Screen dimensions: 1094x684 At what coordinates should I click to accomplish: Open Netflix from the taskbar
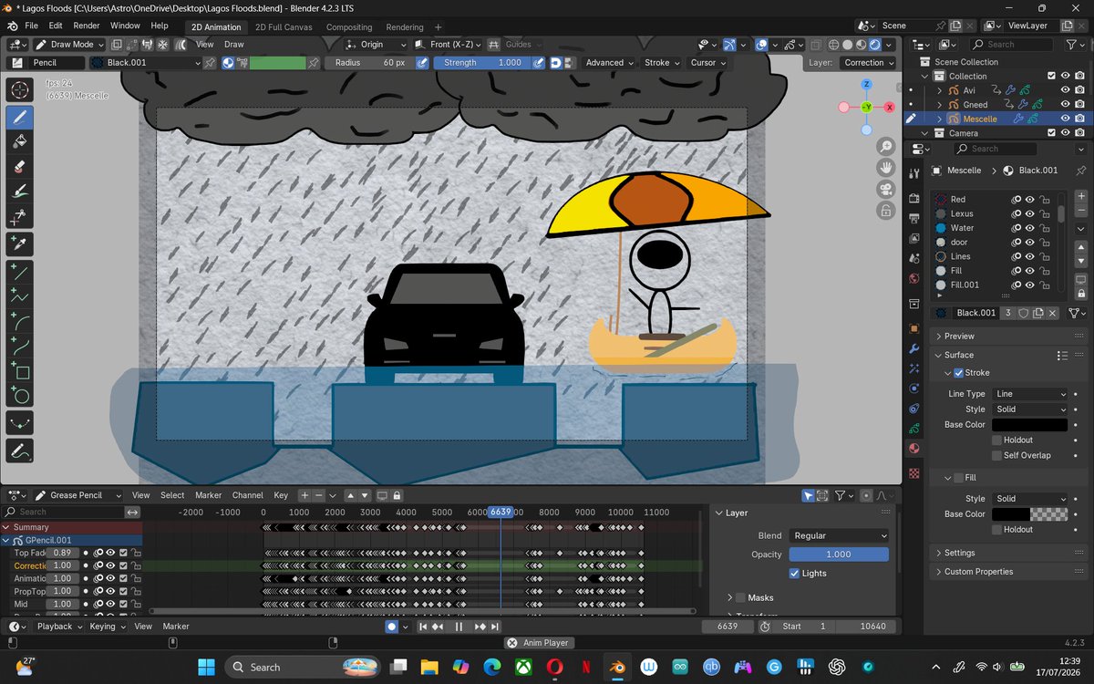(586, 667)
